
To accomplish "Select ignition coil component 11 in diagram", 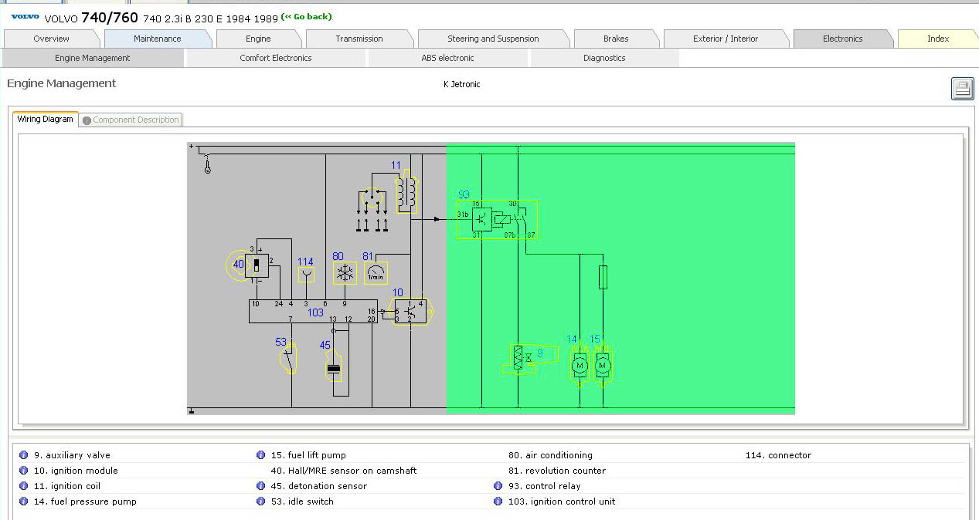I will click(406, 194).
